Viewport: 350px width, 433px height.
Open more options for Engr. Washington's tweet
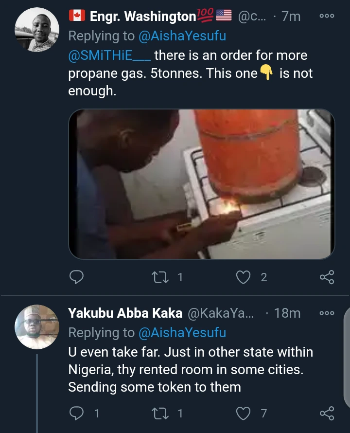[327, 16]
